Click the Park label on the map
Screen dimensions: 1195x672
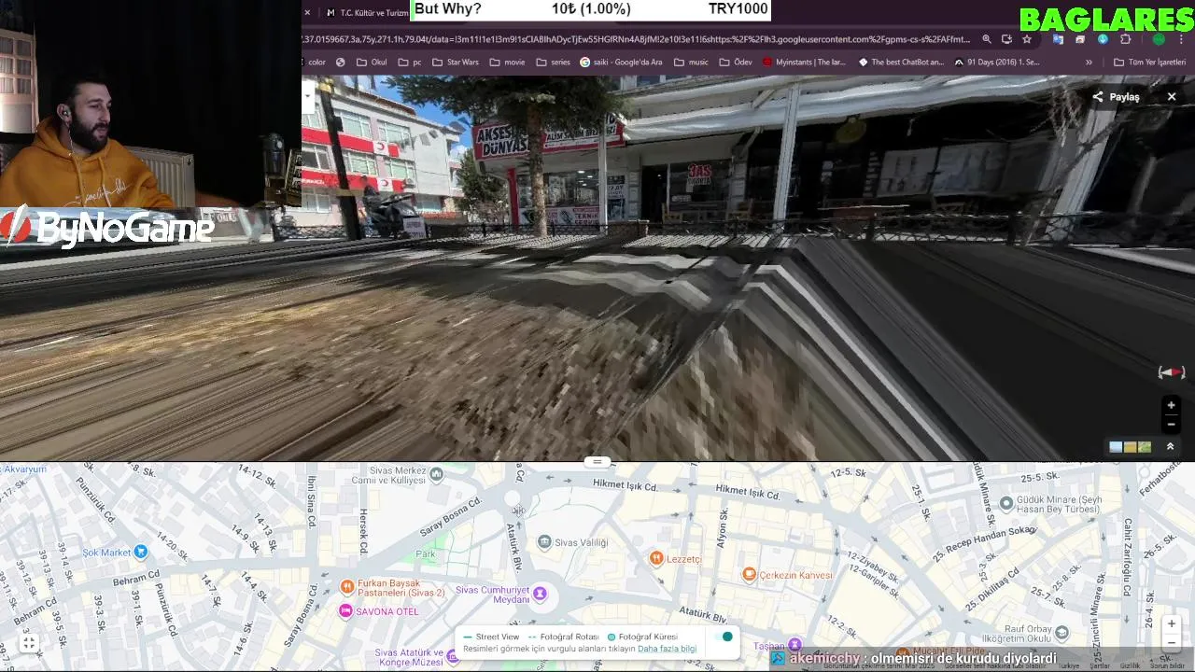coord(426,554)
